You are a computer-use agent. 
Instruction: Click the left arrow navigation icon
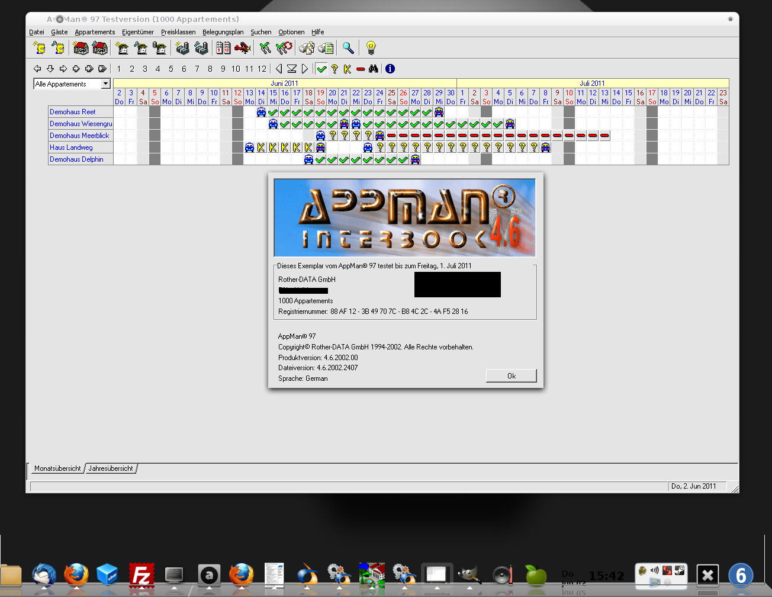(37, 69)
